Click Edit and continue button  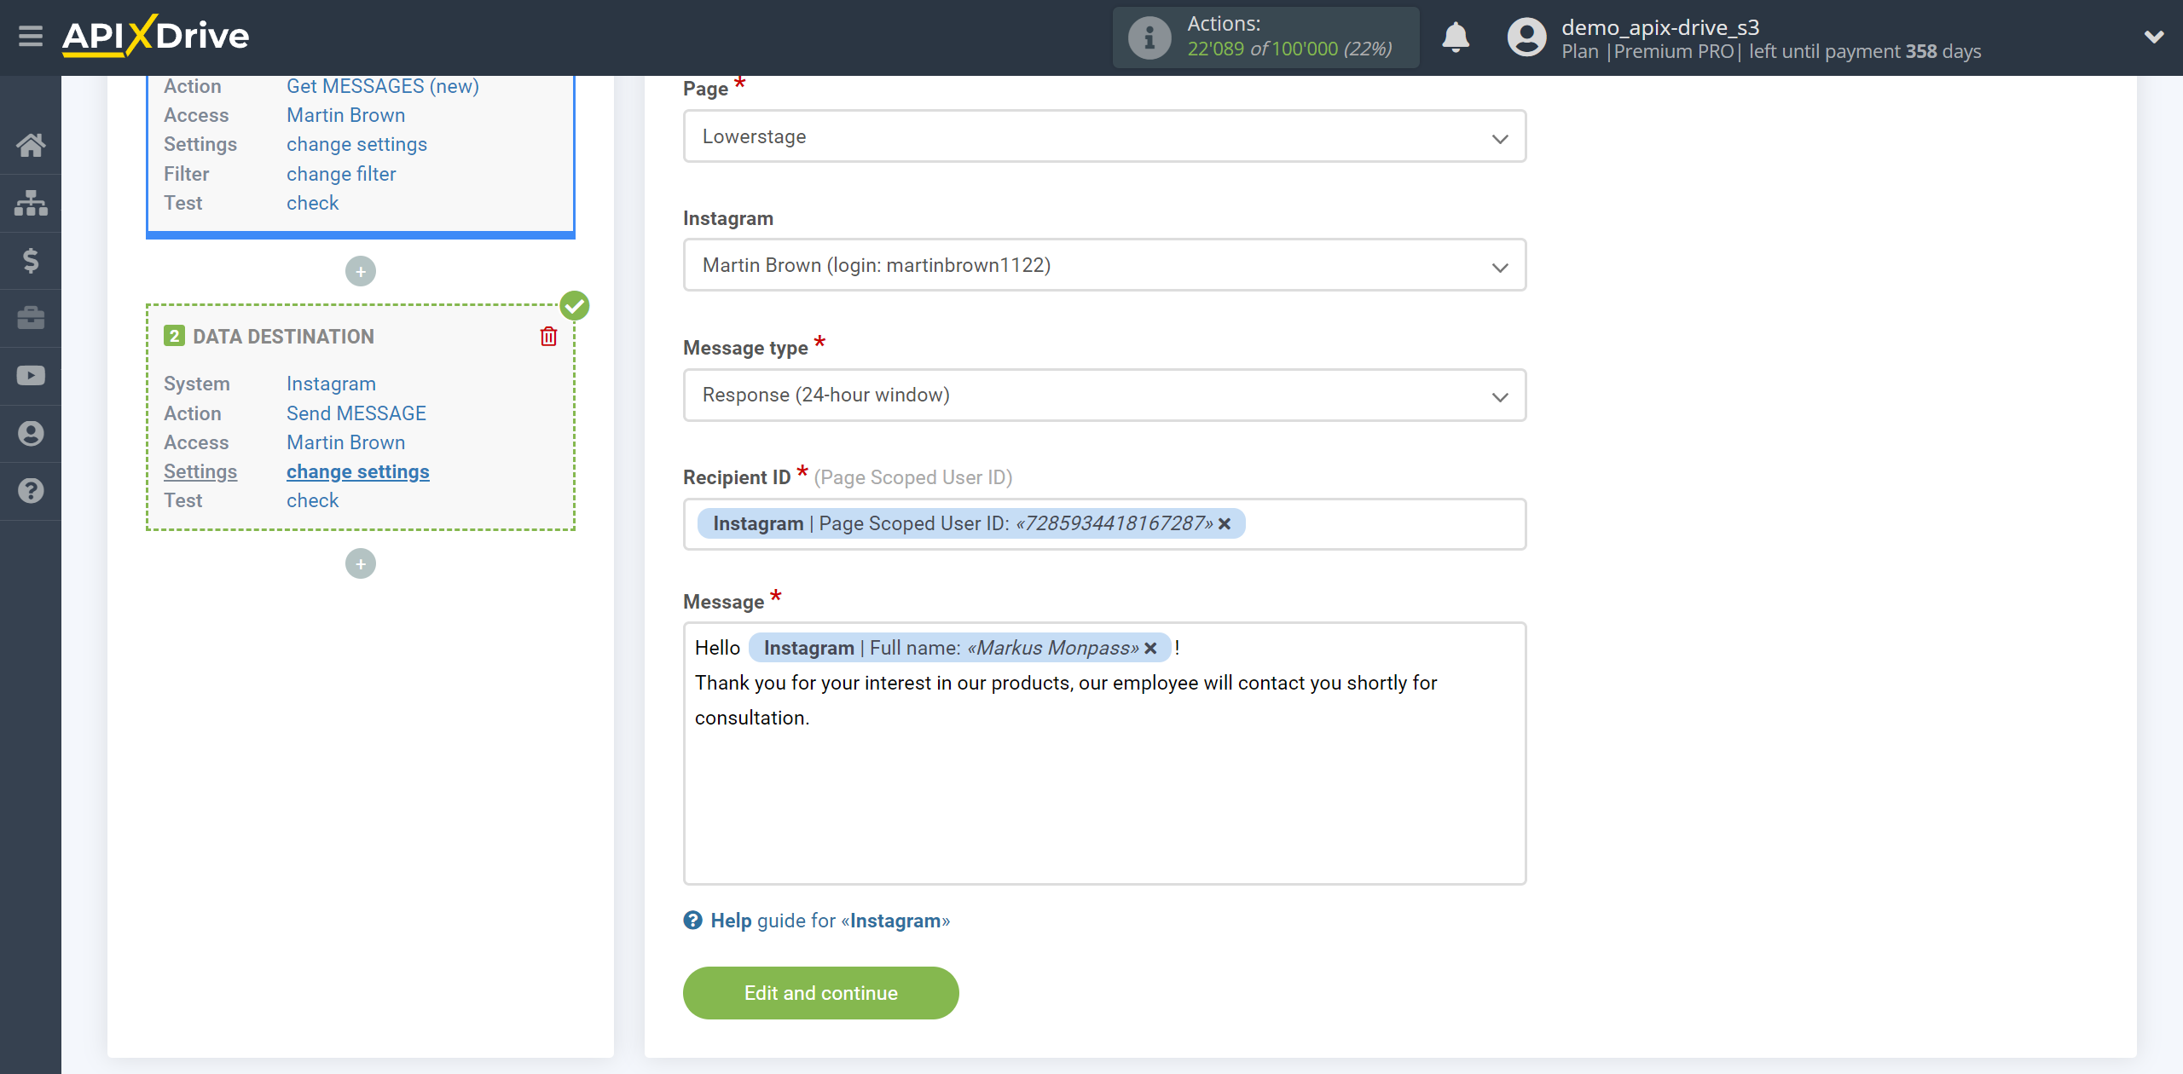tap(821, 993)
